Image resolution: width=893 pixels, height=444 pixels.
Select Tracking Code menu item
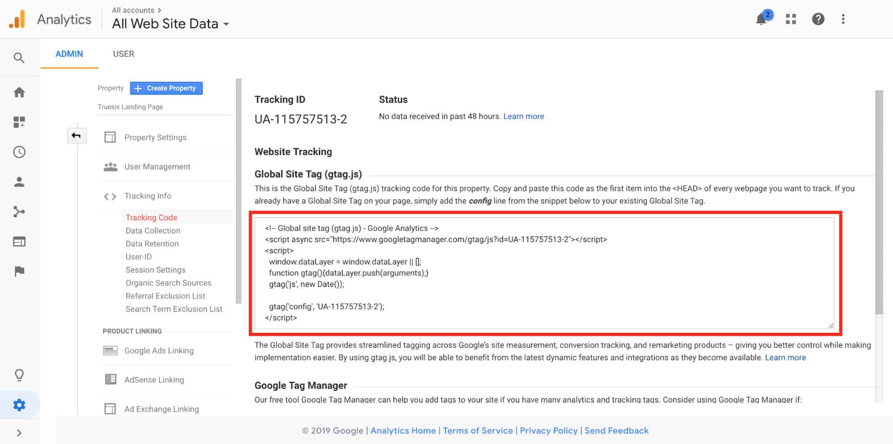pos(151,217)
